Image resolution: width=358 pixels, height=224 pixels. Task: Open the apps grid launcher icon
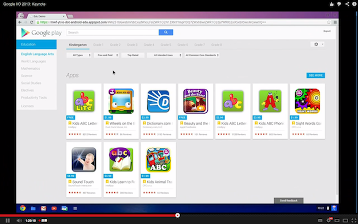[x=75, y=208]
